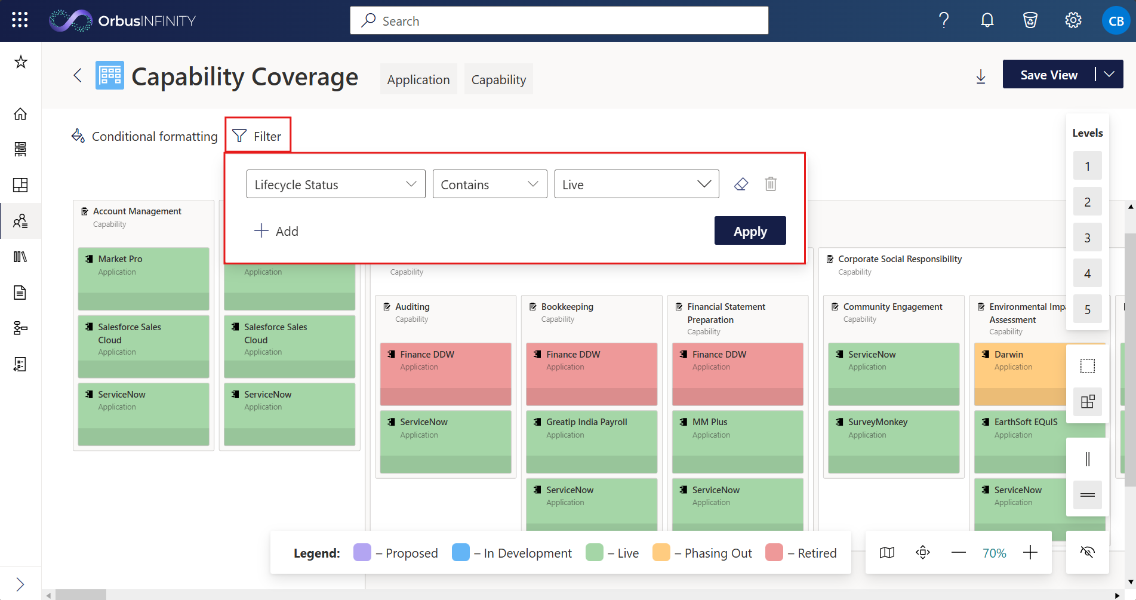1136x600 pixels.
Task: Open the app launcher grid icon
Action: pyautogui.click(x=20, y=20)
